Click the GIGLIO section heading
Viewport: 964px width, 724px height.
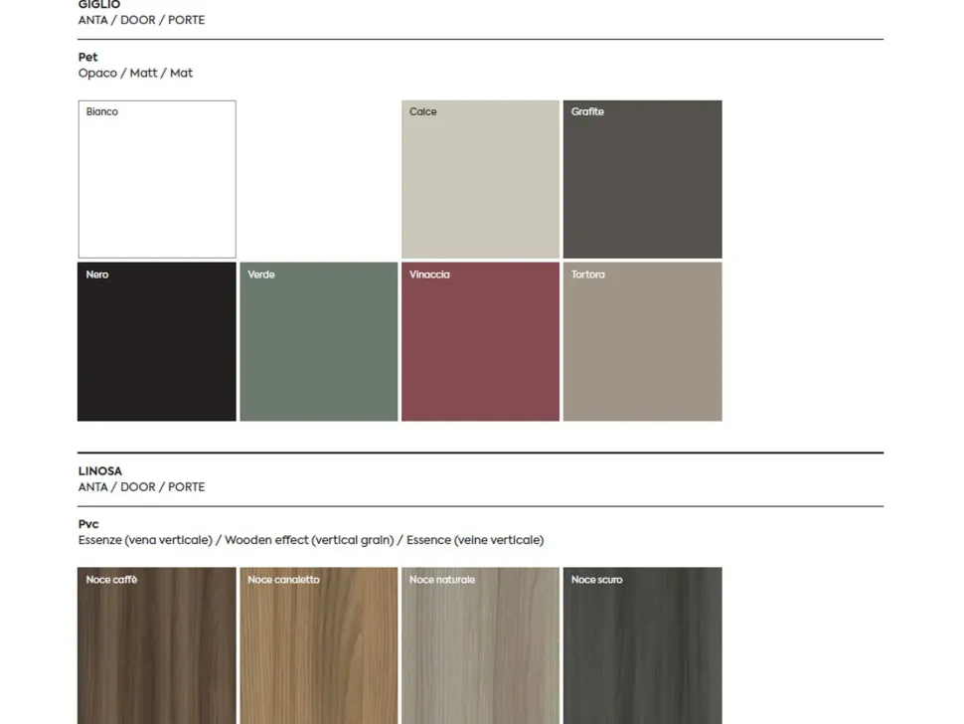(99, 5)
